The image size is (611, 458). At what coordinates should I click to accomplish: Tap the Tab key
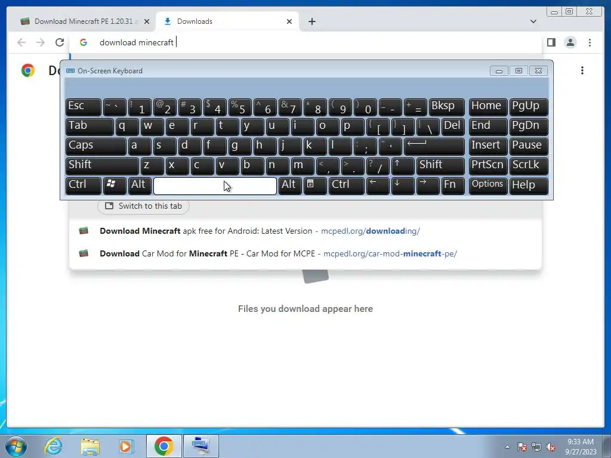90,127
